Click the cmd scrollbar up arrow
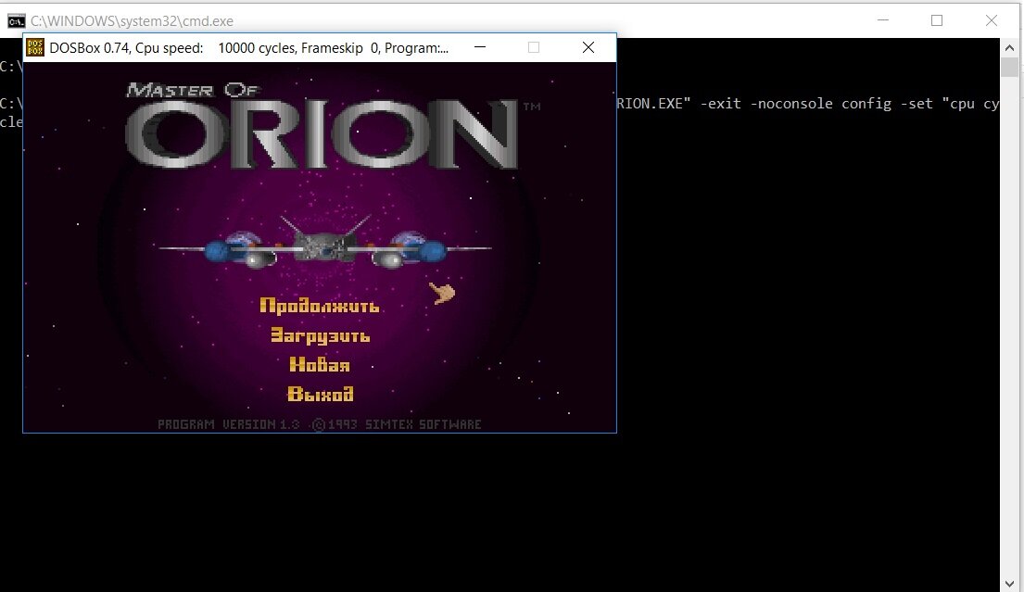The height and width of the screenshot is (592, 1024). coord(1009,47)
